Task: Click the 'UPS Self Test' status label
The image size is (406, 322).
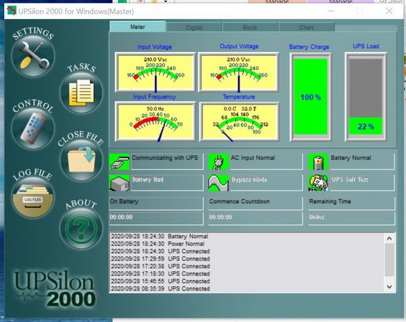Action: pos(350,180)
